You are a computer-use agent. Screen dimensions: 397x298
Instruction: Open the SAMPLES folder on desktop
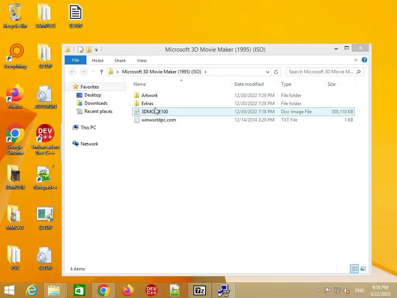pyautogui.click(x=45, y=16)
